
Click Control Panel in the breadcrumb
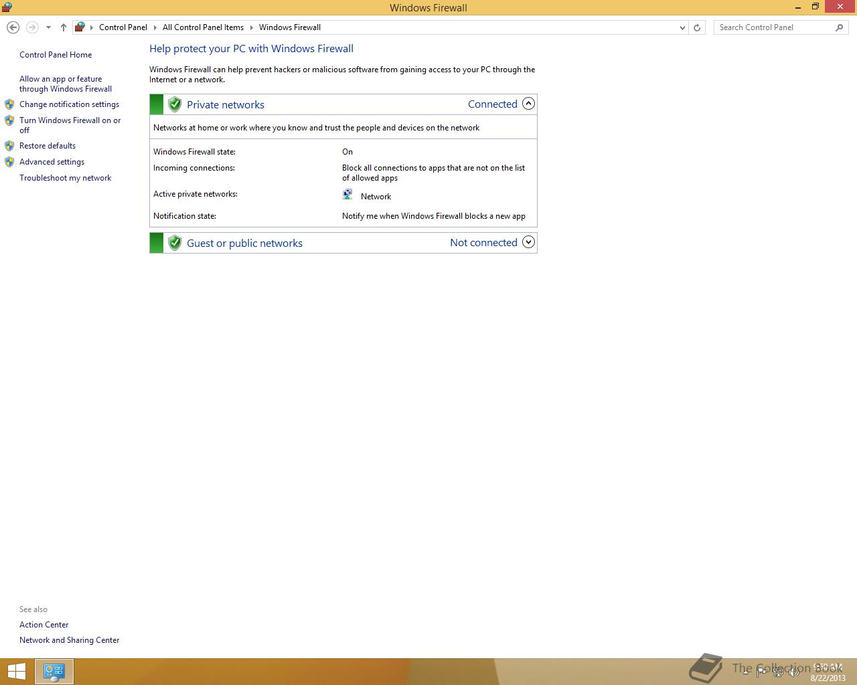coord(123,27)
